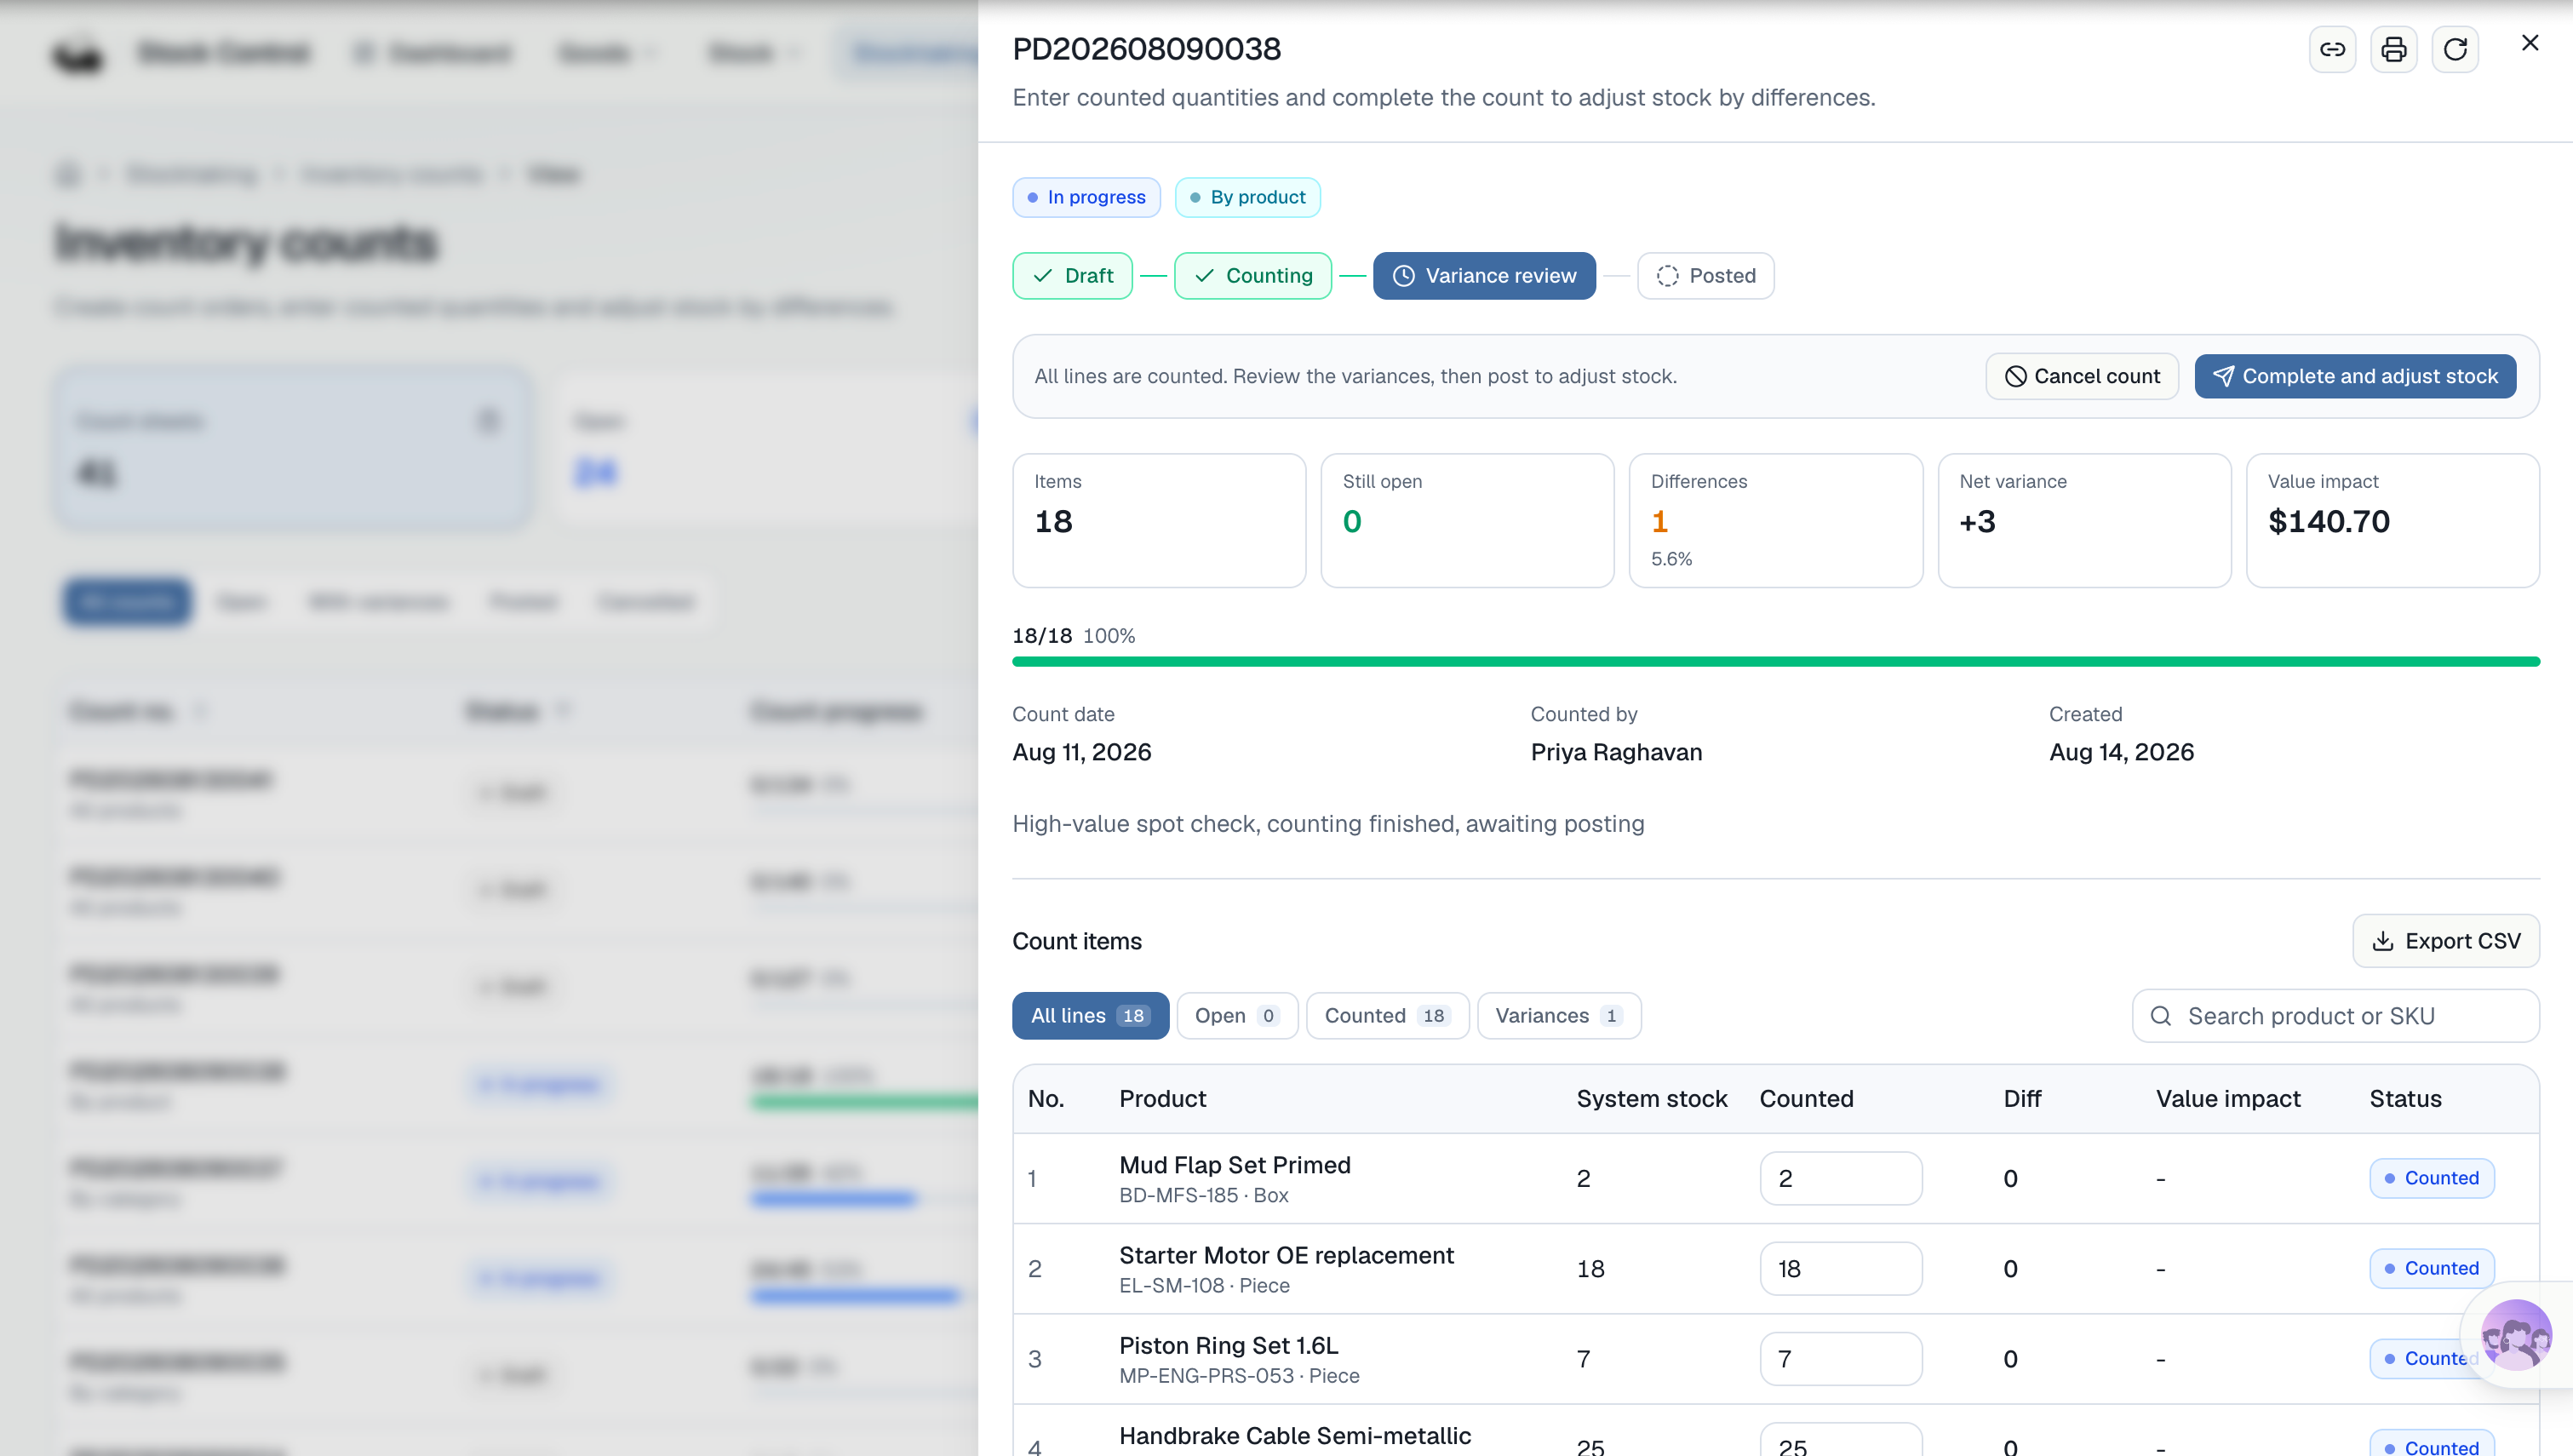Viewport: 2573px width, 1456px height.
Task: Click the In progress status badge
Action: 1086,197
